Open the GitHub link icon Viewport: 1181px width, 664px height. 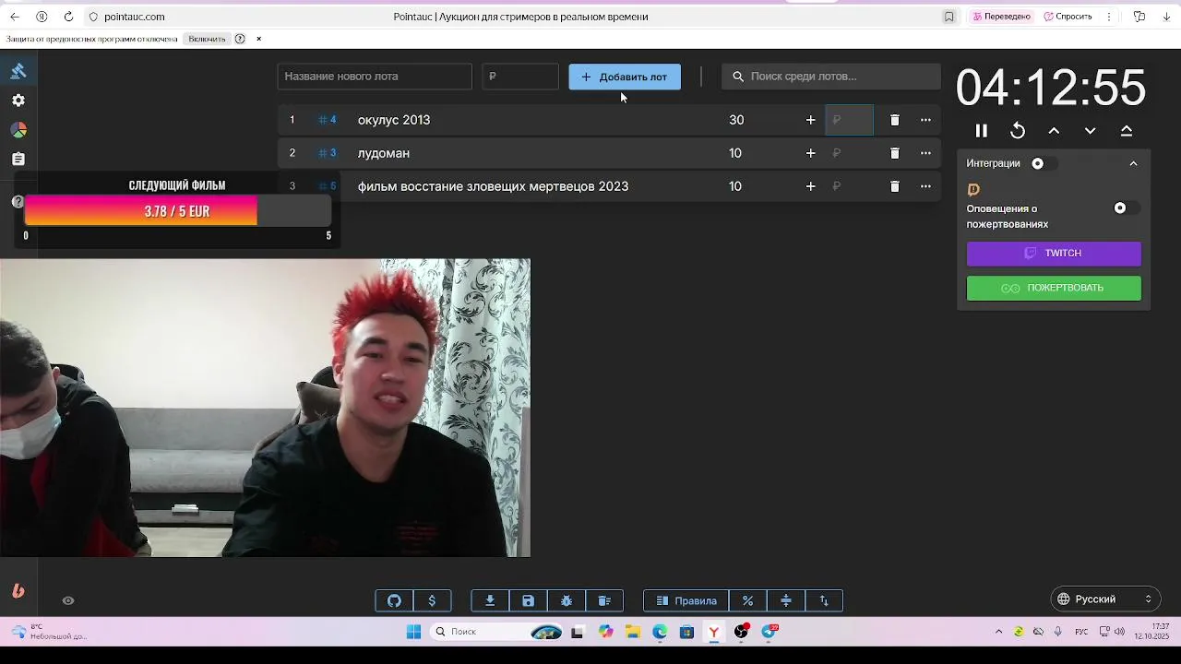[x=394, y=600]
